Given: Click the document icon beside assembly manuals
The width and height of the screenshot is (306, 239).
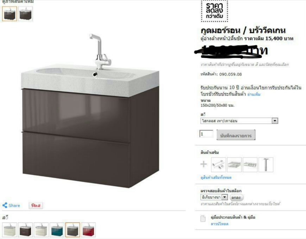Looking at the screenshot, I should pos(203,219).
